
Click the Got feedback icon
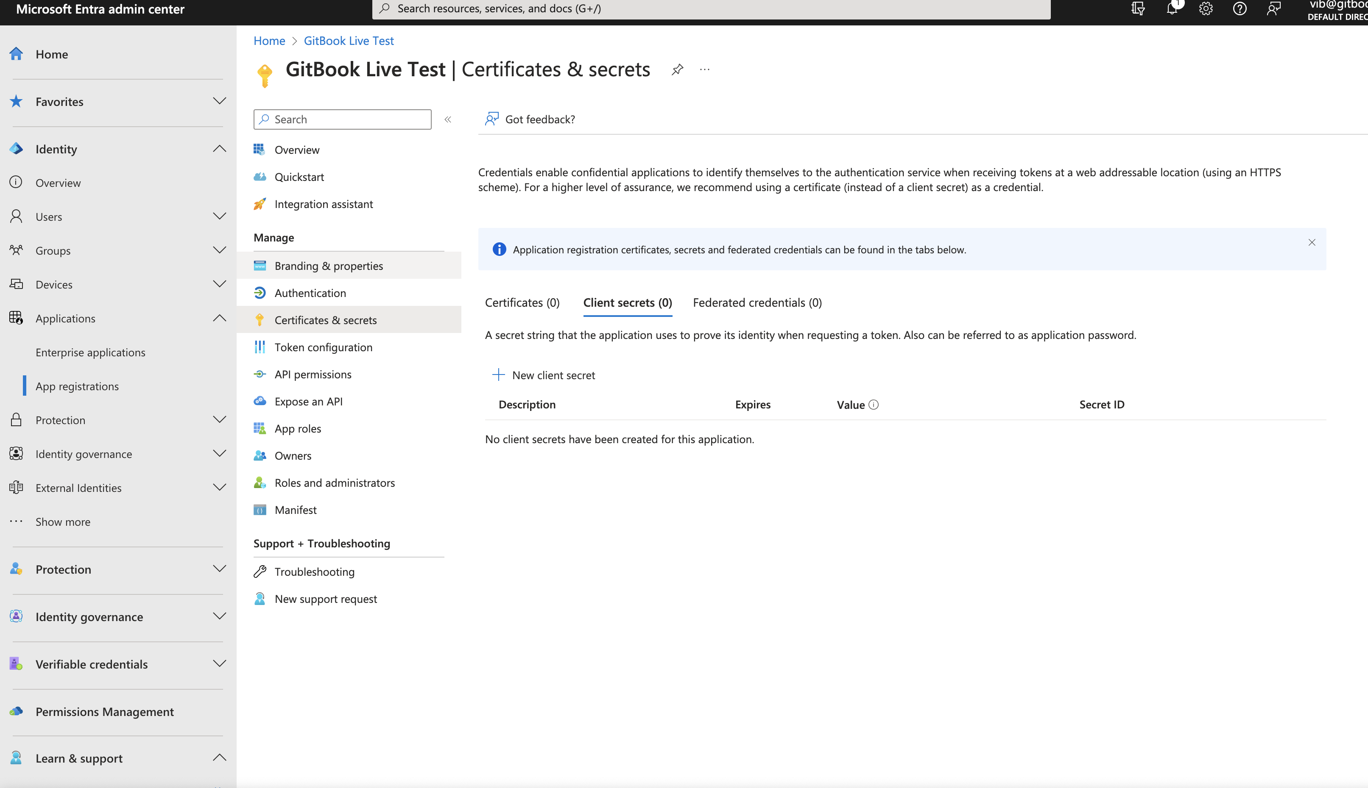[492, 119]
